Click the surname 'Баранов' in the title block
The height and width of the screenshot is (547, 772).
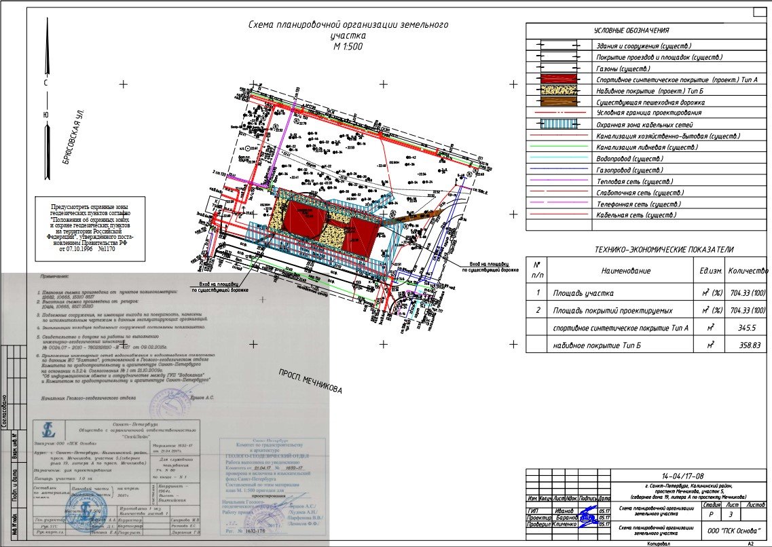coord(566,518)
